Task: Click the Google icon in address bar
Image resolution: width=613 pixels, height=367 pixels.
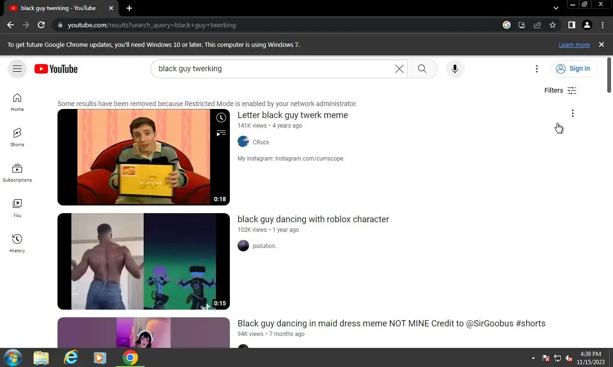Action: [x=507, y=25]
